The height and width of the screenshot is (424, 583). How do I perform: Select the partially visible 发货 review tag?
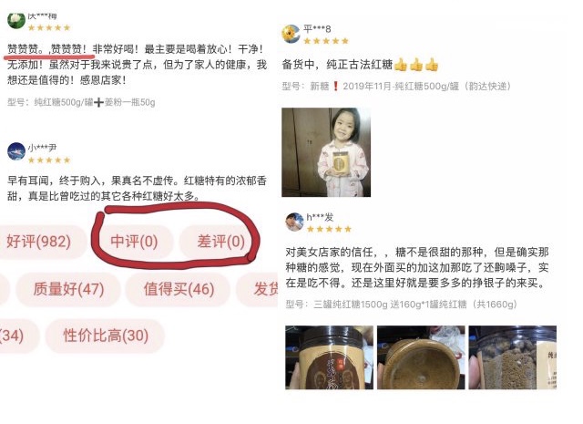click(x=259, y=289)
